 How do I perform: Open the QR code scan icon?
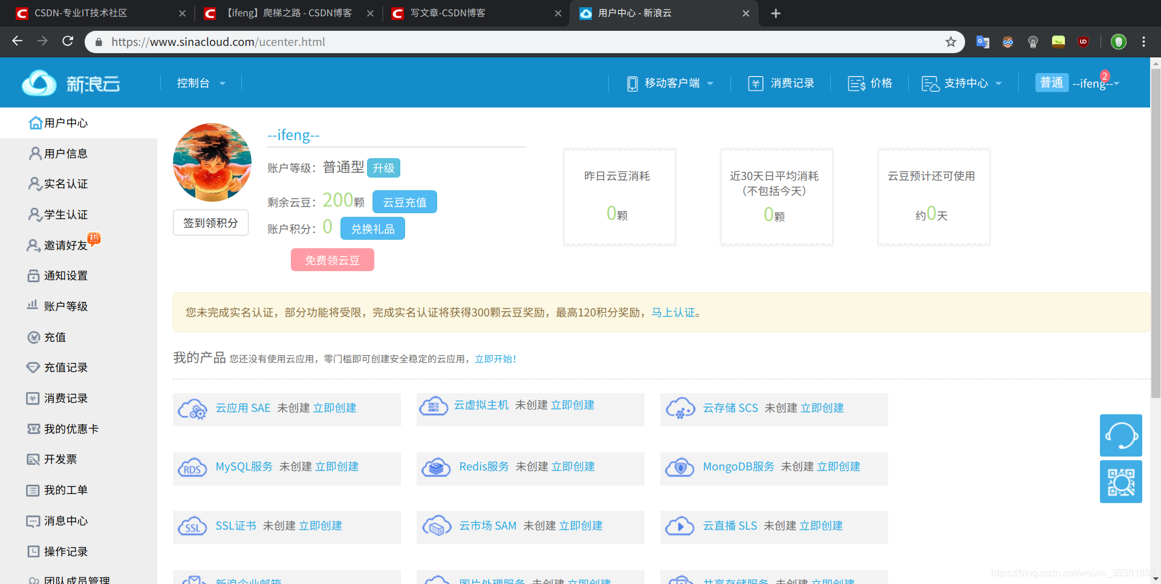[1120, 482]
